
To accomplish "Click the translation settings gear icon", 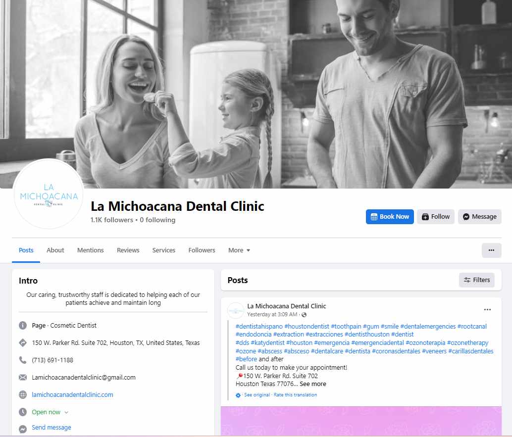I will [238, 395].
